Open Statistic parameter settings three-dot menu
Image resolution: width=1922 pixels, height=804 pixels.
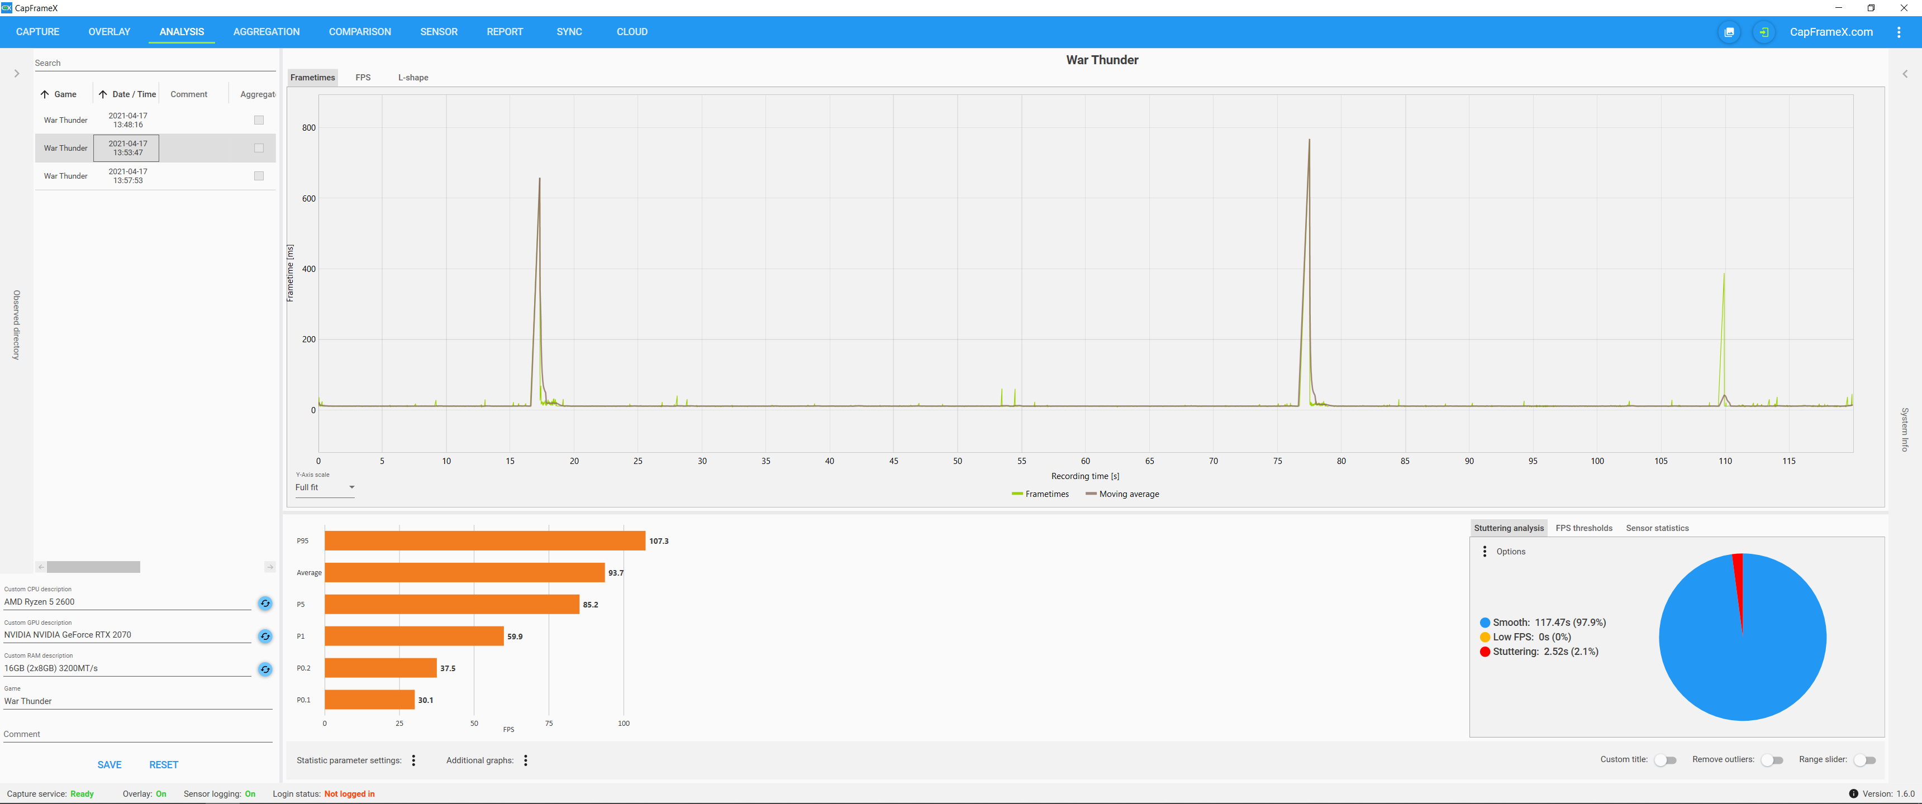[413, 760]
